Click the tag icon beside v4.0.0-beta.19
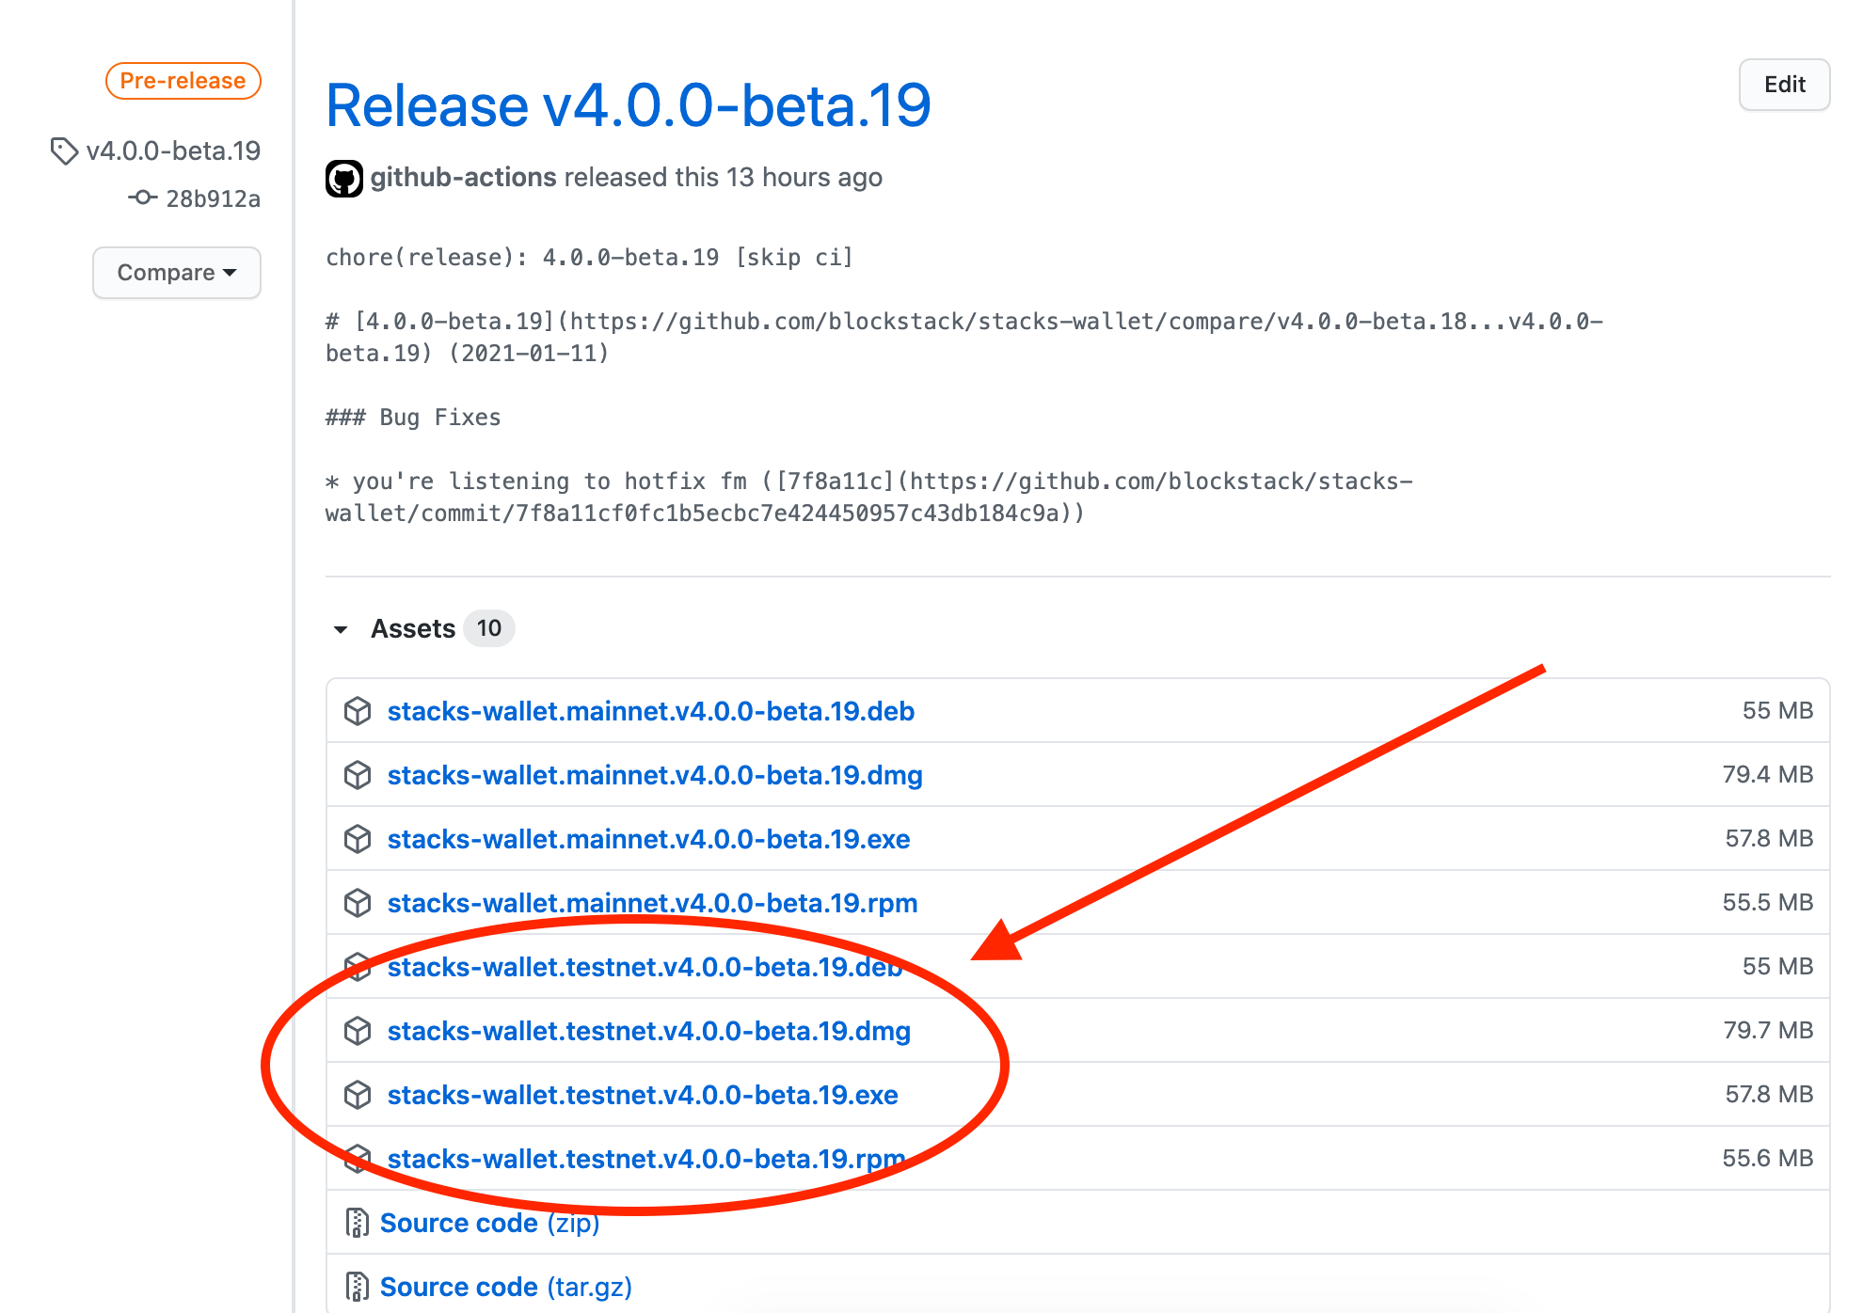This screenshot has width=1863, height=1313. [x=64, y=150]
